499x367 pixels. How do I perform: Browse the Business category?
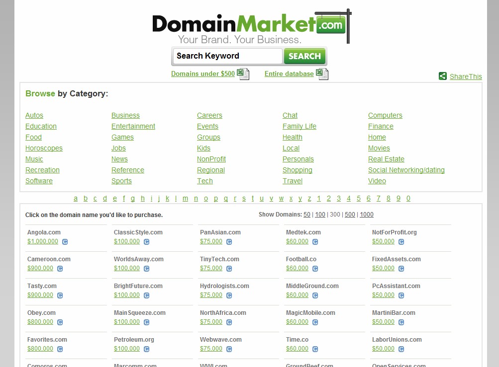pyautogui.click(x=125, y=115)
